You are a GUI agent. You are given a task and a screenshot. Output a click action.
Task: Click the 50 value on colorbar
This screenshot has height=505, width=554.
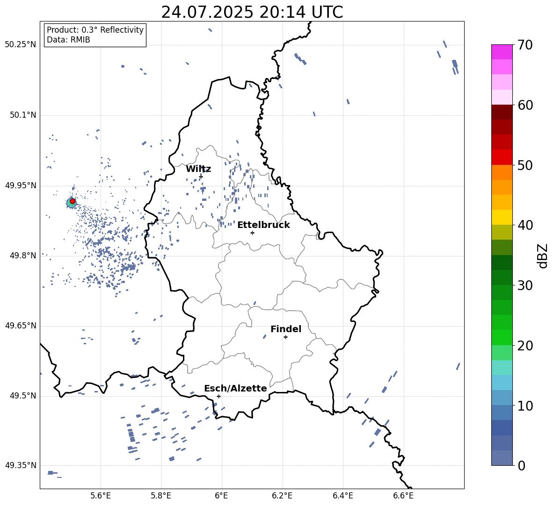point(525,165)
